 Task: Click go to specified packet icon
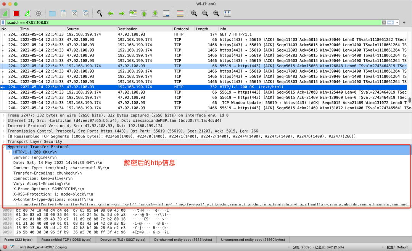133,13
